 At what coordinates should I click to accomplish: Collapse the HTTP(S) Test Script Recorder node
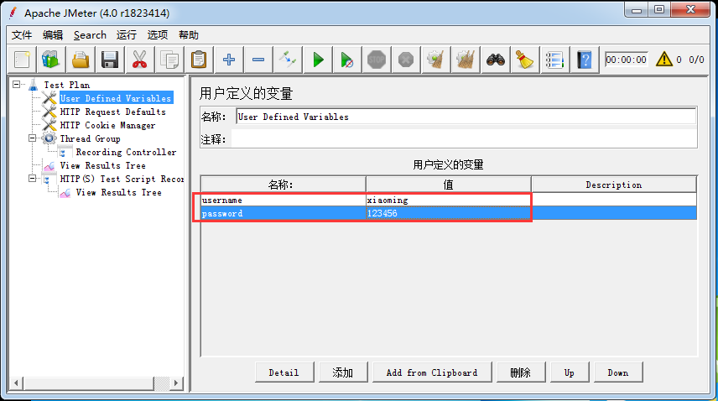click(33, 179)
